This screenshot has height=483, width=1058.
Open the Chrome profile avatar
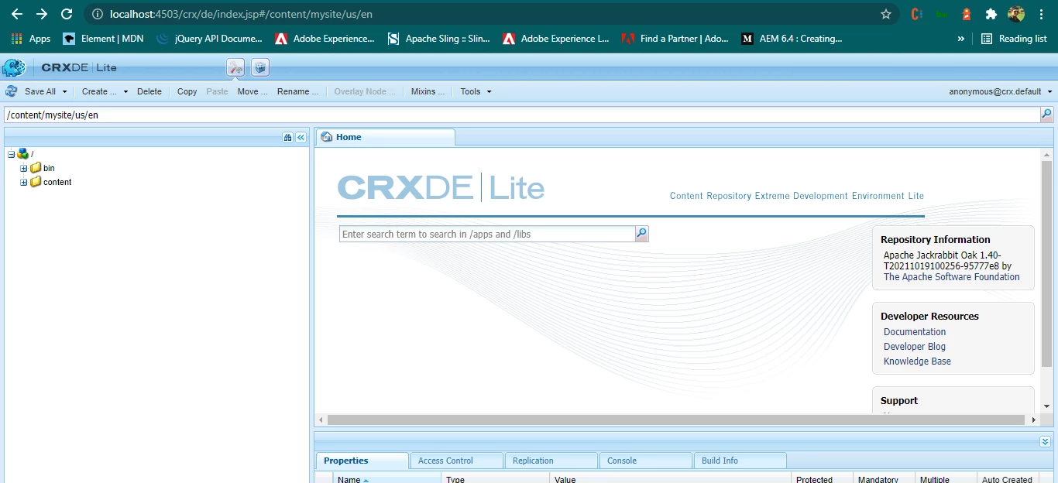pyautogui.click(x=1016, y=14)
